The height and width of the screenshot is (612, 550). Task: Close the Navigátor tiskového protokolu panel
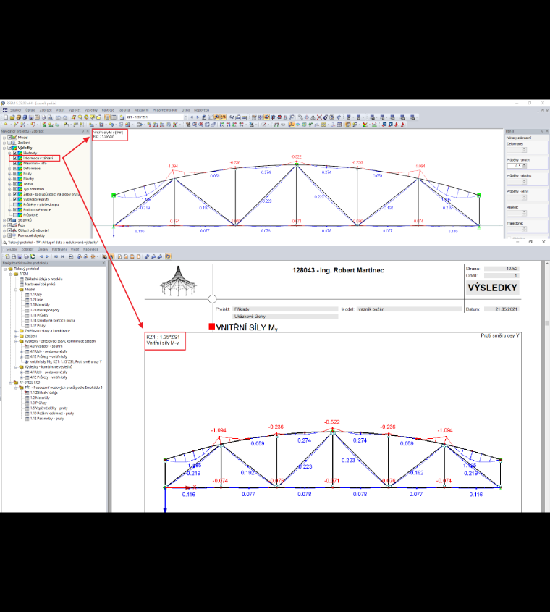103,263
